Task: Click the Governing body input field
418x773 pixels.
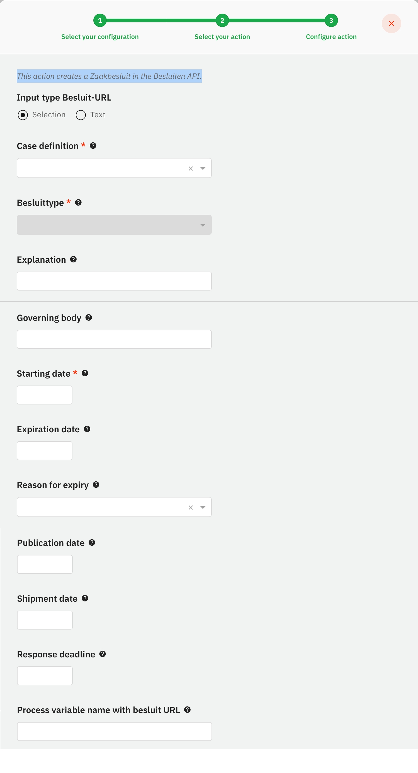Action: click(x=114, y=339)
